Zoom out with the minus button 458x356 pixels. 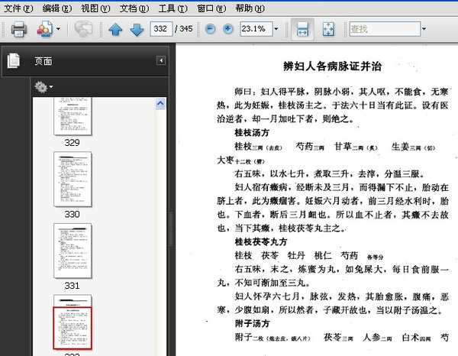tap(210, 28)
